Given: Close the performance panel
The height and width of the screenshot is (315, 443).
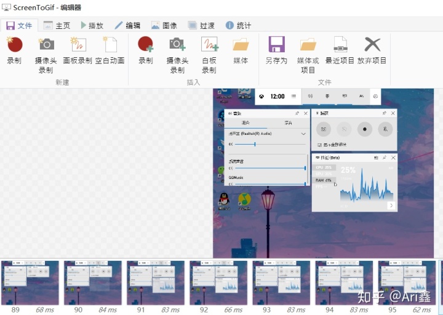Looking at the screenshot, I should pos(393,157).
